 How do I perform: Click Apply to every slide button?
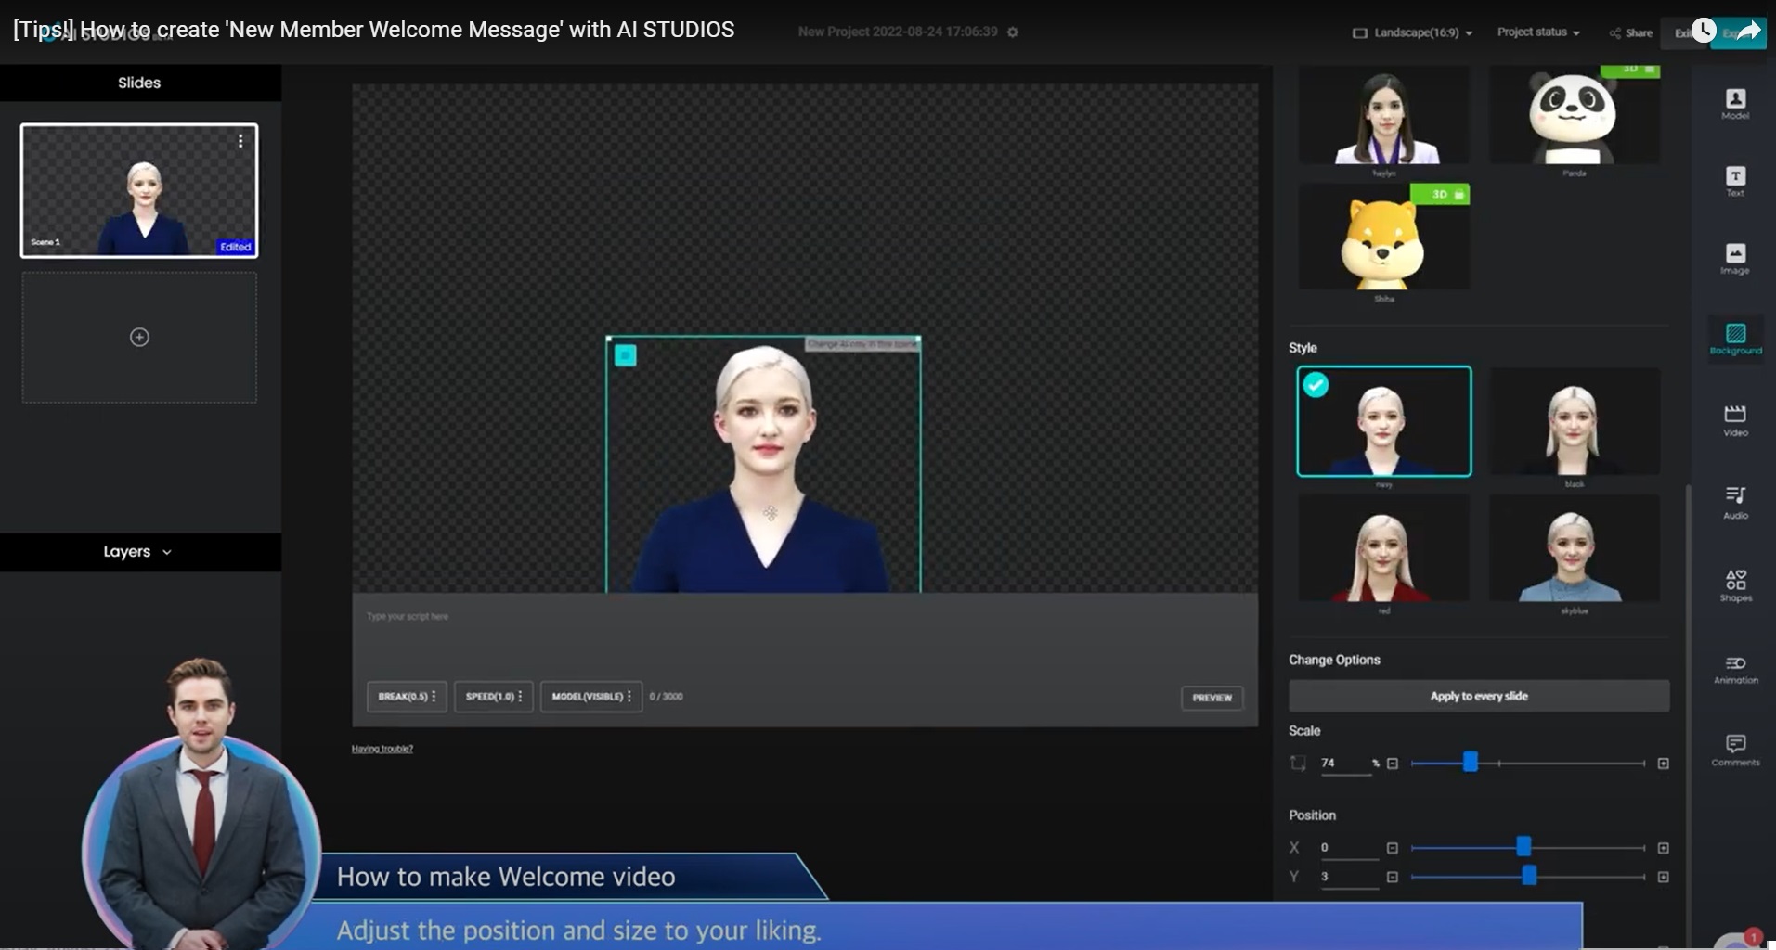(1479, 696)
